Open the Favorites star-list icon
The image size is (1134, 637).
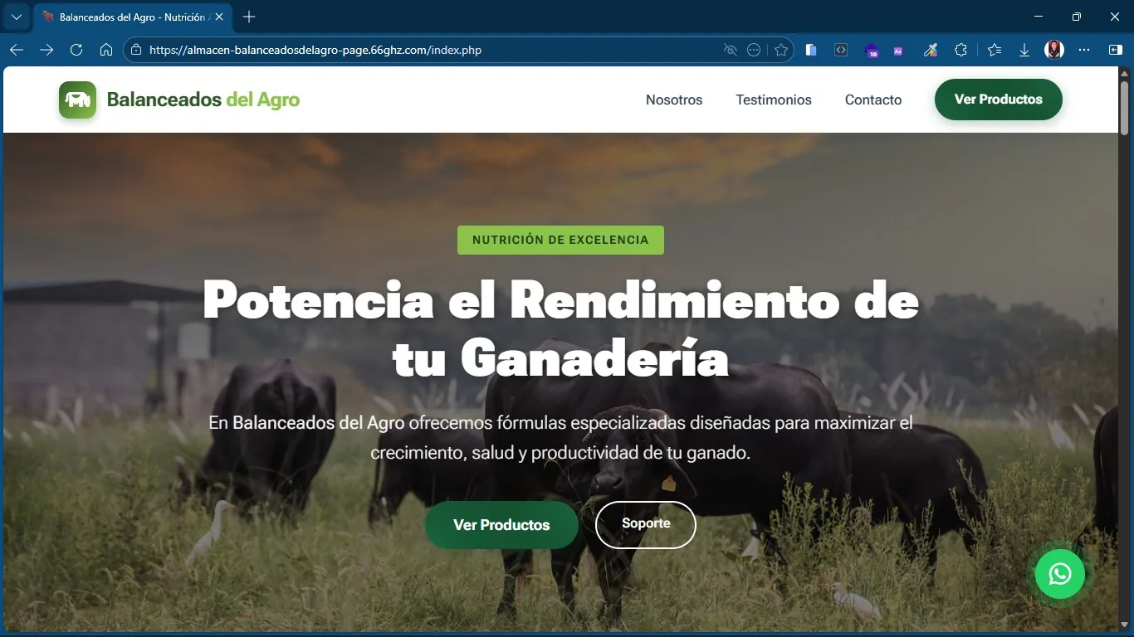[994, 50]
